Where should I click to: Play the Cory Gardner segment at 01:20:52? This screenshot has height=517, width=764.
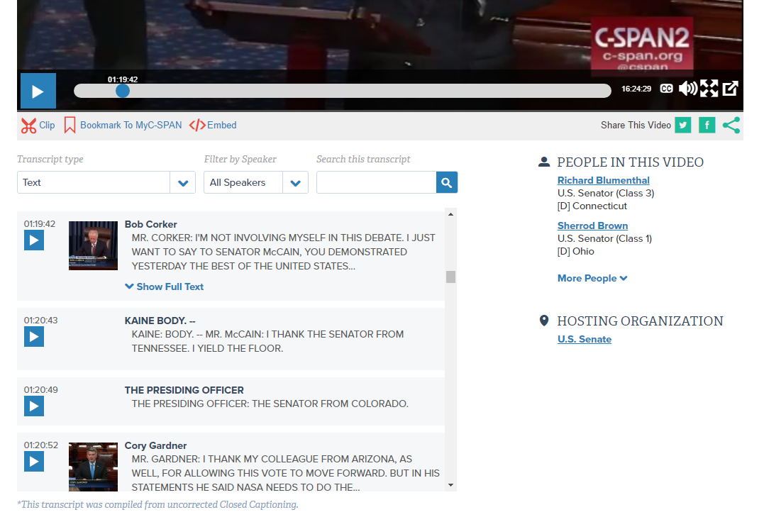(x=34, y=462)
